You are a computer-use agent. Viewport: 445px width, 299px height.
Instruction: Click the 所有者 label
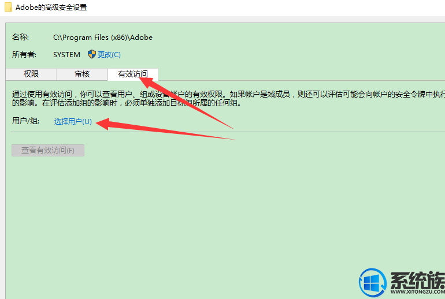[24, 54]
